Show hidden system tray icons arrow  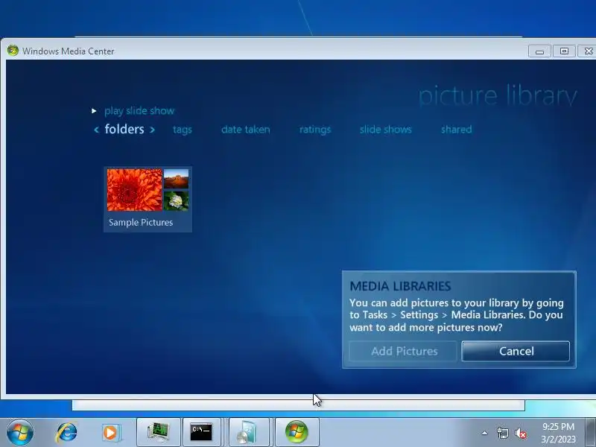485,433
